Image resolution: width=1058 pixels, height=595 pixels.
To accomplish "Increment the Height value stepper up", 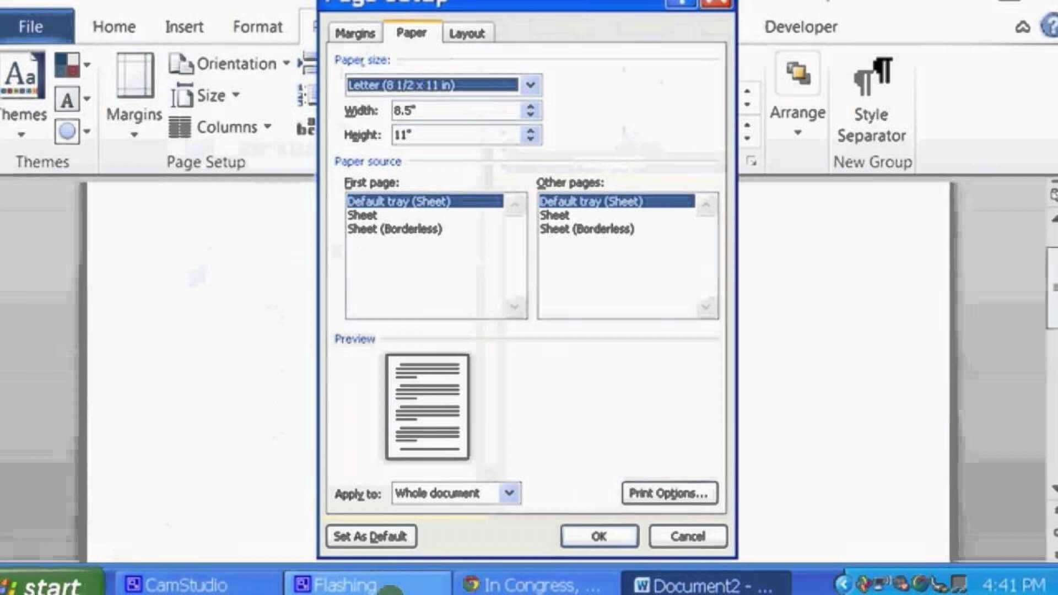I will pos(532,131).
